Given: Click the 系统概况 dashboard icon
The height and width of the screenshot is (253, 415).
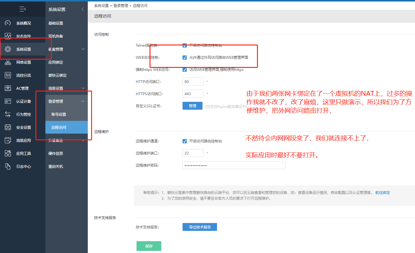Looking at the screenshot, I should (x=8, y=23).
